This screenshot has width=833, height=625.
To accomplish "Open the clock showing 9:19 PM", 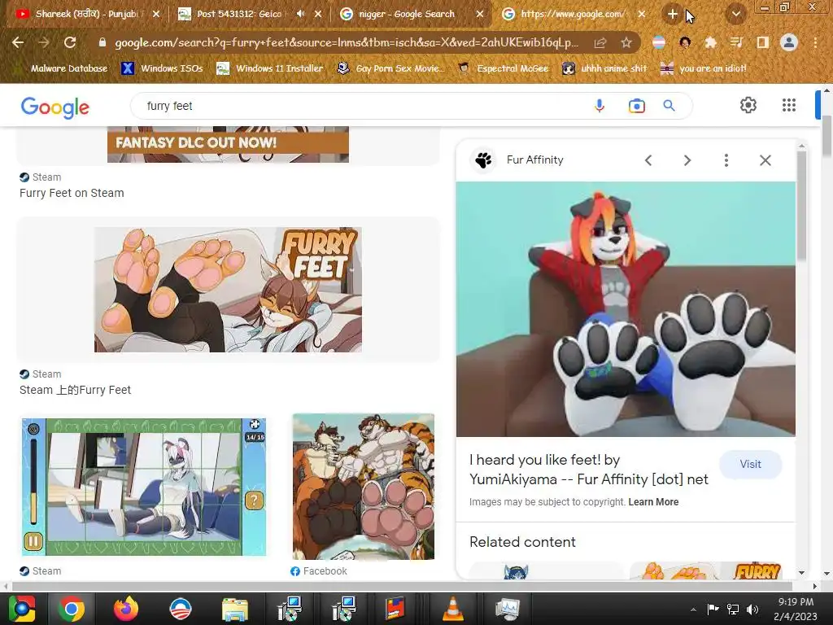I will (796, 609).
